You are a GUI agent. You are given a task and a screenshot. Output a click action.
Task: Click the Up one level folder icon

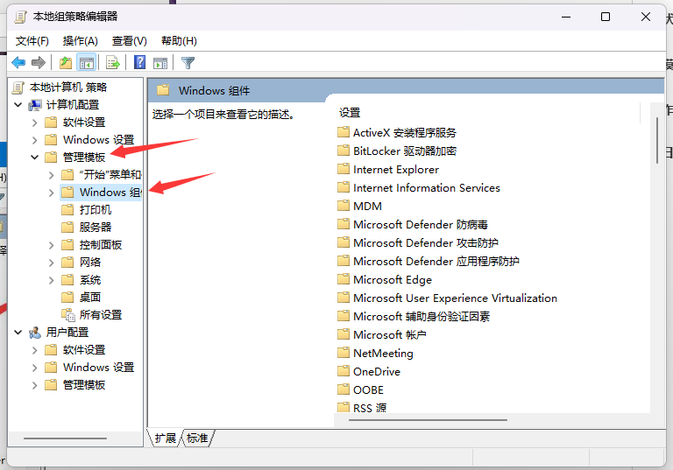tap(66, 62)
